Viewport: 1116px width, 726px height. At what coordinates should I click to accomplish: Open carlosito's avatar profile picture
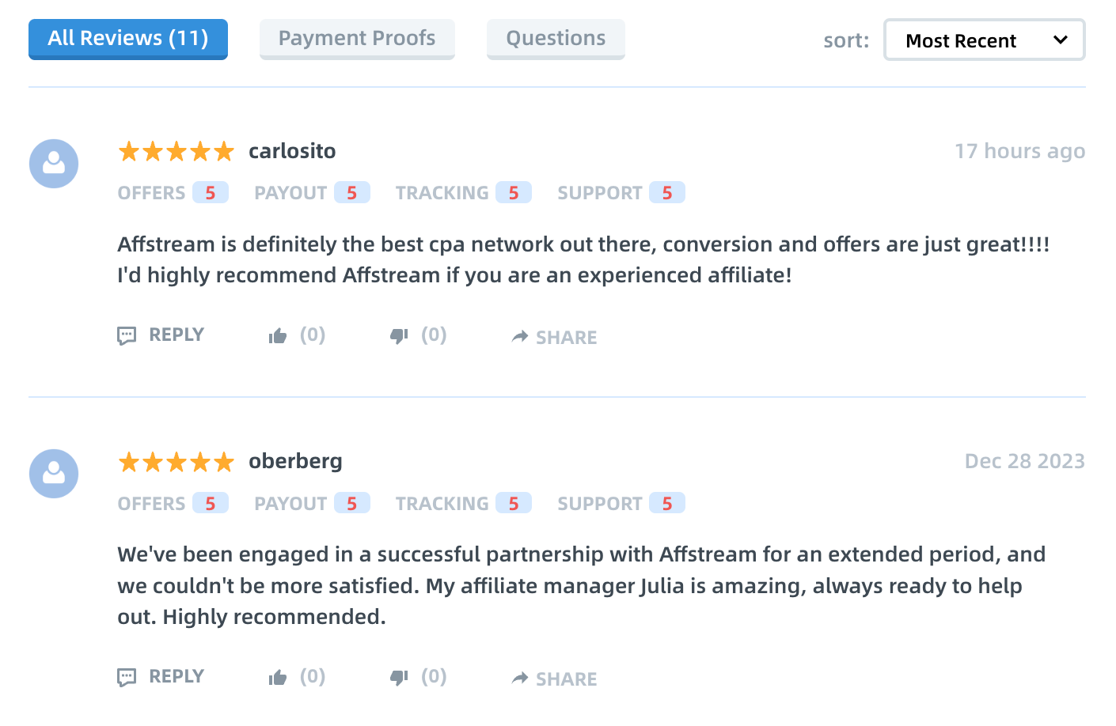[x=54, y=164]
